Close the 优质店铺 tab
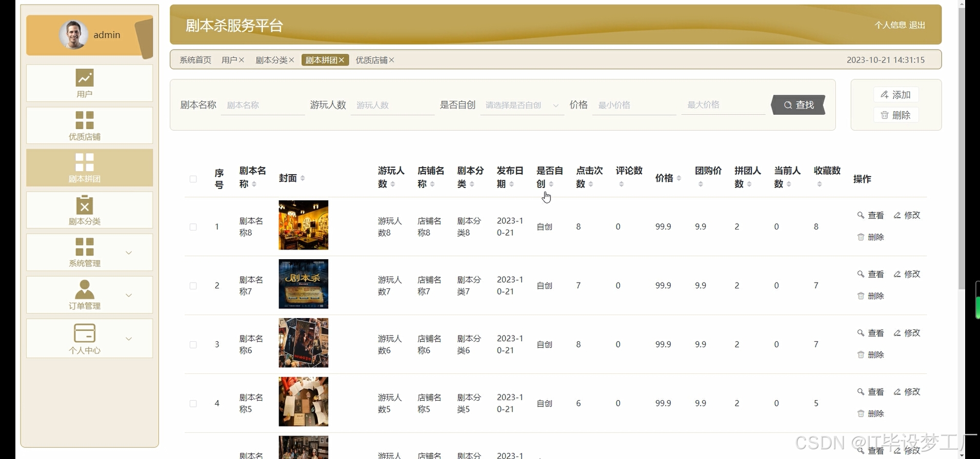980x459 pixels. tap(391, 60)
